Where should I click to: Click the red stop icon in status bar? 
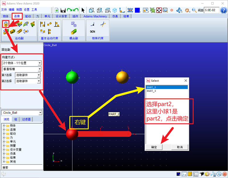click(225, 174)
